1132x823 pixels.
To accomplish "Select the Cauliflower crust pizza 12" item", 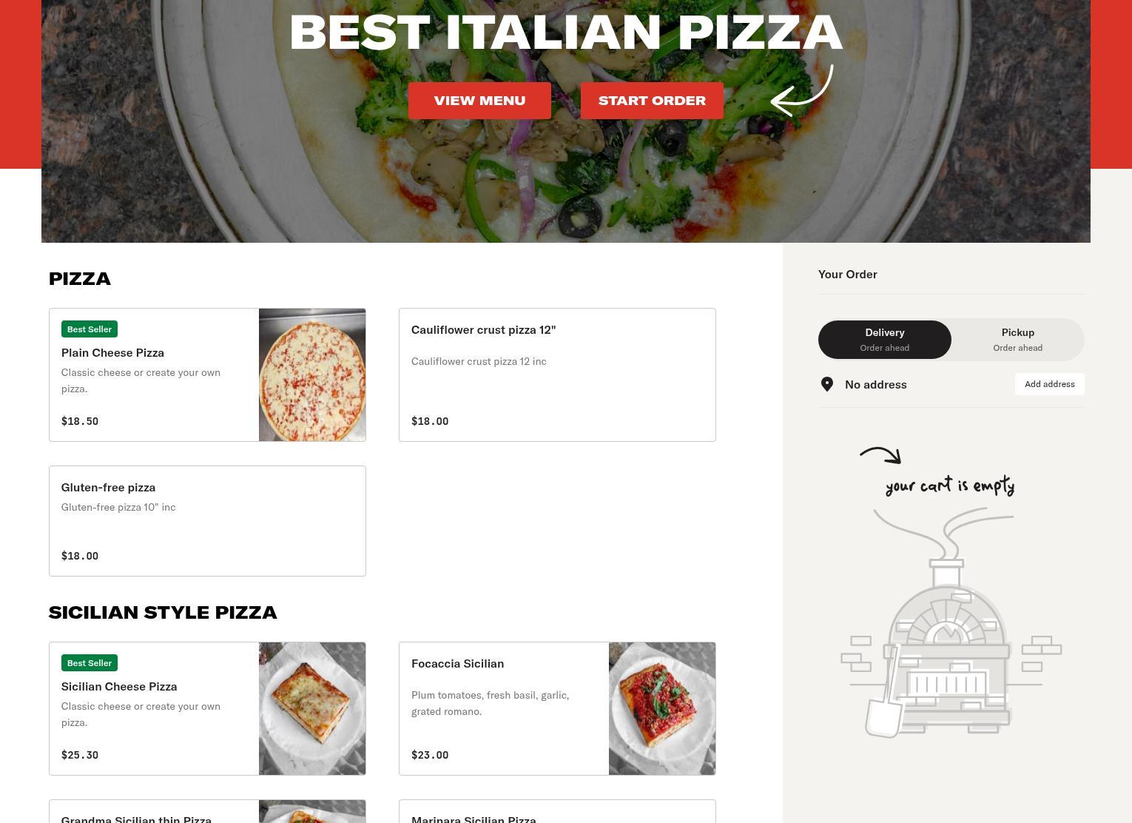I will [x=557, y=375].
